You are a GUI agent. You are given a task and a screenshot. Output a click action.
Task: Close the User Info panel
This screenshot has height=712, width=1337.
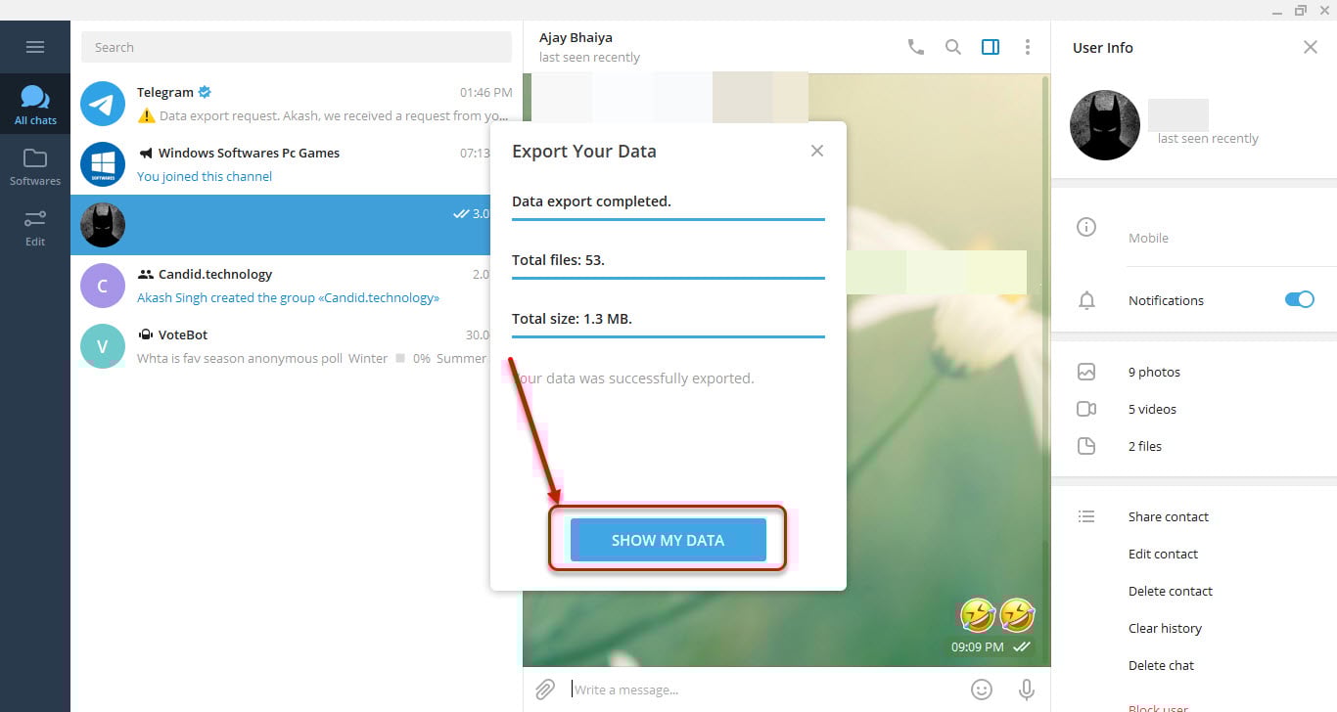point(1311,47)
